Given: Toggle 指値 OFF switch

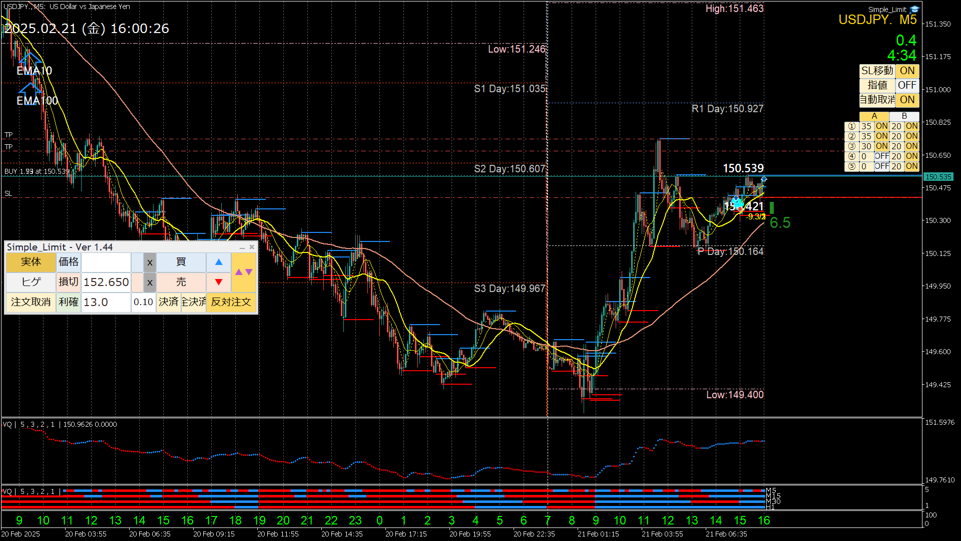Looking at the screenshot, I should [x=907, y=85].
